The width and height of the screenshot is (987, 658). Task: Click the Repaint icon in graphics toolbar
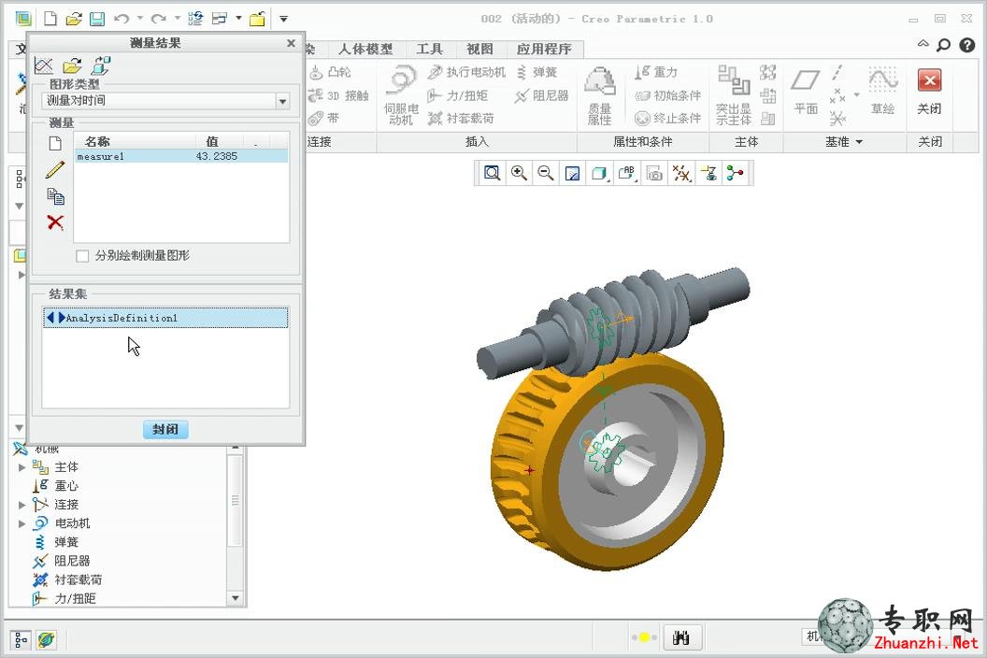coord(572,173)
